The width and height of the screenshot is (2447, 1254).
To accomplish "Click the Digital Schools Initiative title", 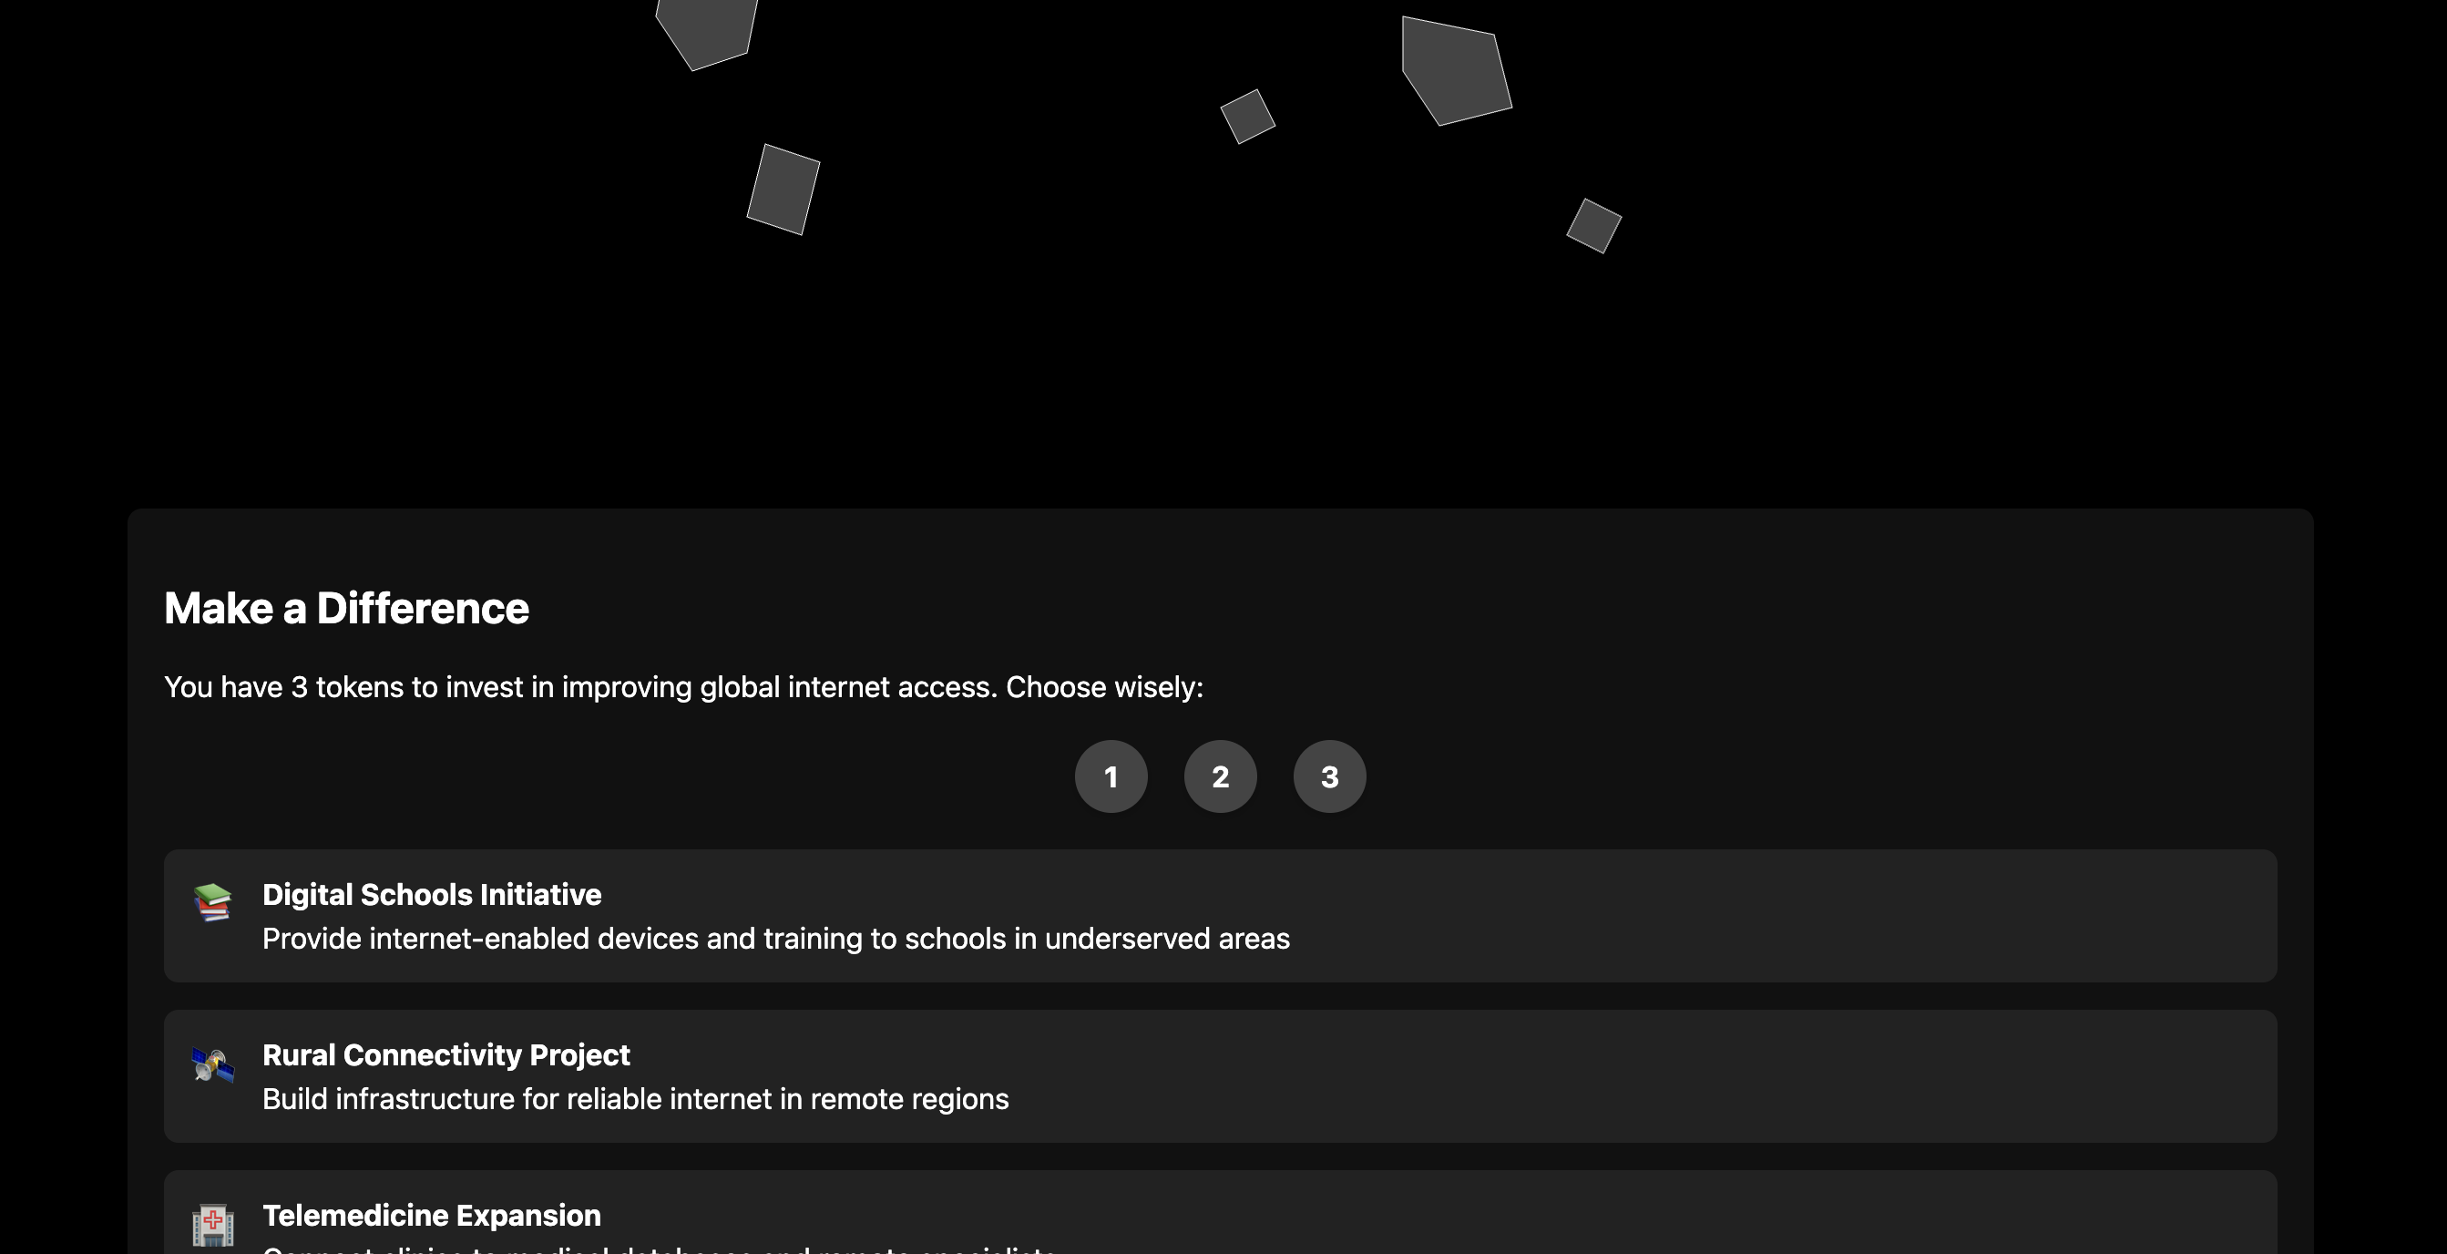I will (431, 895).
